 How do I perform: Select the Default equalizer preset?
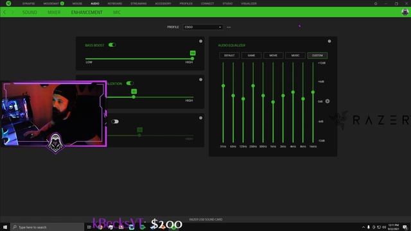(x=229, y=55)
